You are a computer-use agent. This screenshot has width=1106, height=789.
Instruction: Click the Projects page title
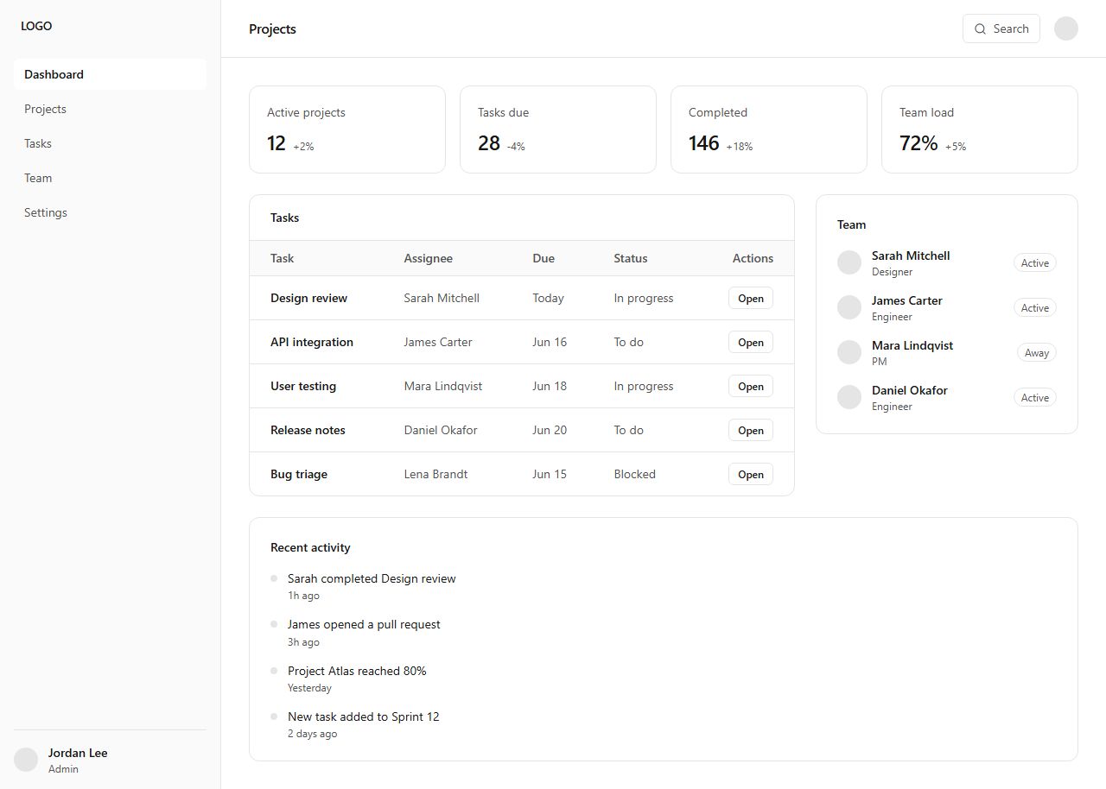click(x=272, y=28)
